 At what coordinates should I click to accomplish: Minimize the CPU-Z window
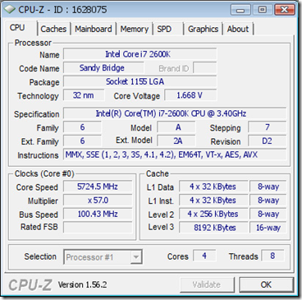coord(240,10)
